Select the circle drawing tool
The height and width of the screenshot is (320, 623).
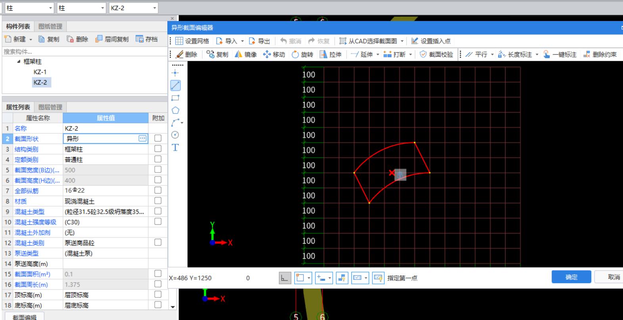coord(175,135)
